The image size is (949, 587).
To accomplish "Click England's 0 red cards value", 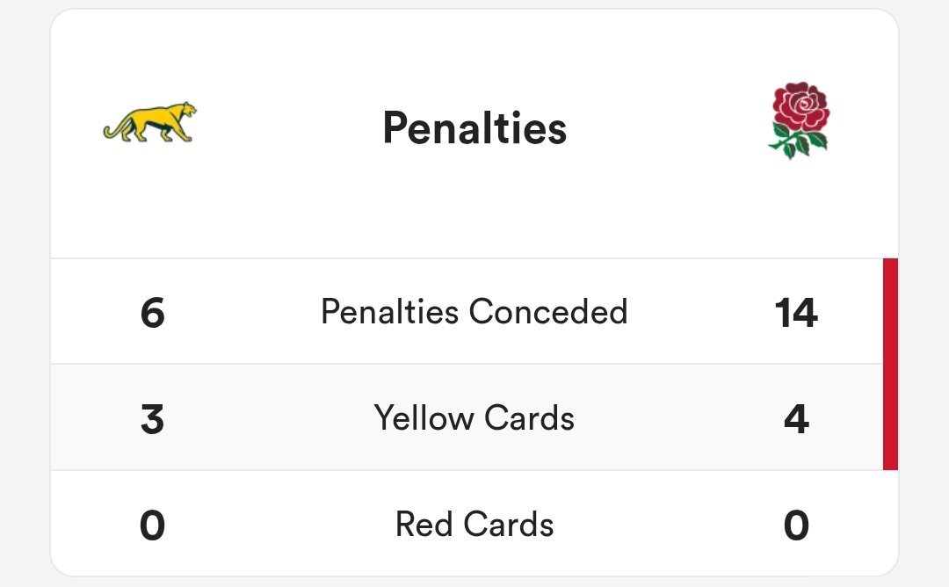I will 796,525.
